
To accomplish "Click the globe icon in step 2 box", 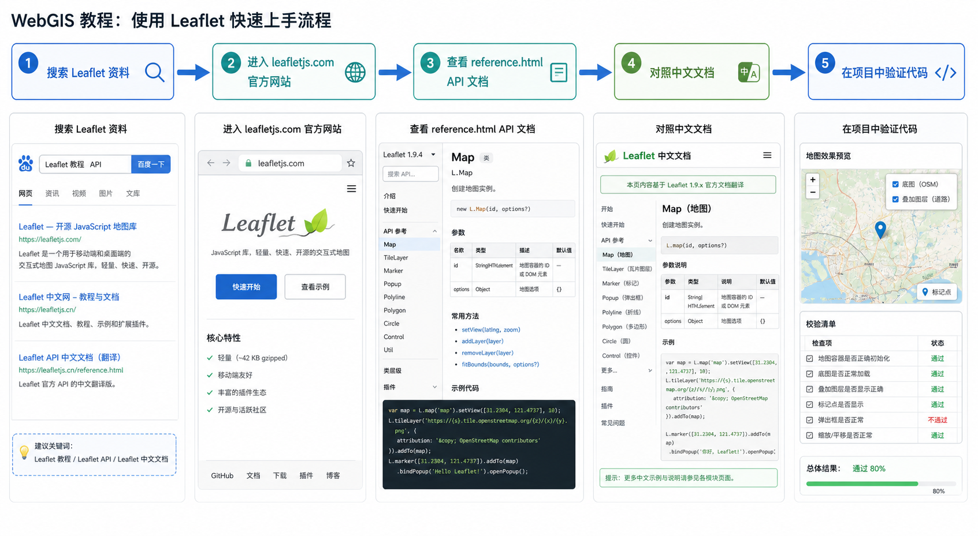I will [x=355, y=73].
